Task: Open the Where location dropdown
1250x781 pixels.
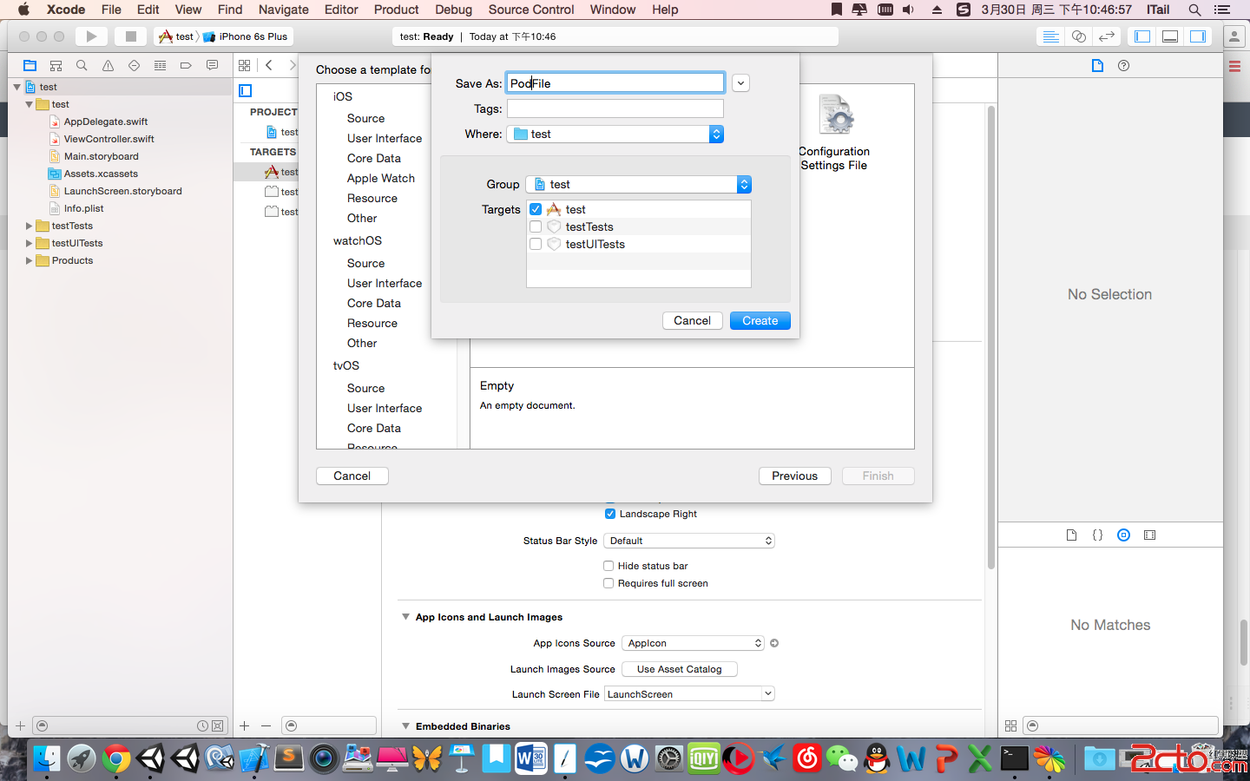Action: point(615,134)
